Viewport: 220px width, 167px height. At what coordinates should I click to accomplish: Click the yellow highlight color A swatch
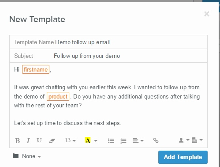click(x=88, y=140)
